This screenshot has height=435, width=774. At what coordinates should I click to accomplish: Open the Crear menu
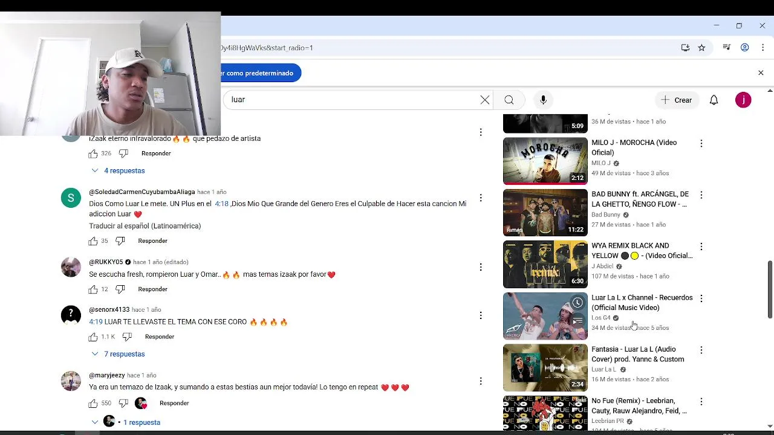(x=677, y=100)
